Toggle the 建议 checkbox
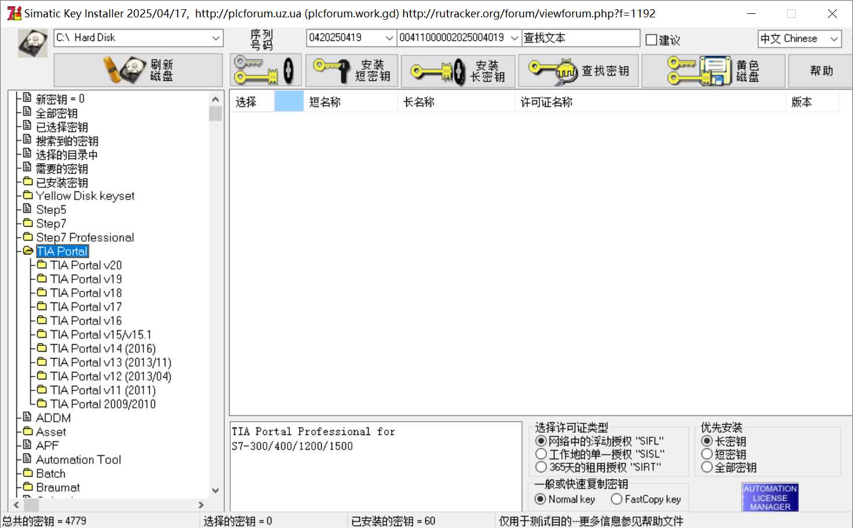 652,40
